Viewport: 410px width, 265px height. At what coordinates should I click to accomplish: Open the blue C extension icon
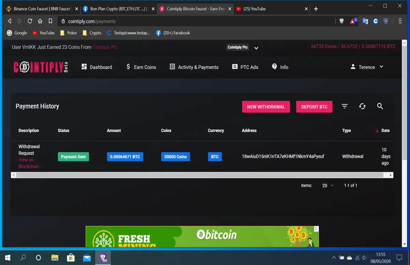tap(375, 21)
